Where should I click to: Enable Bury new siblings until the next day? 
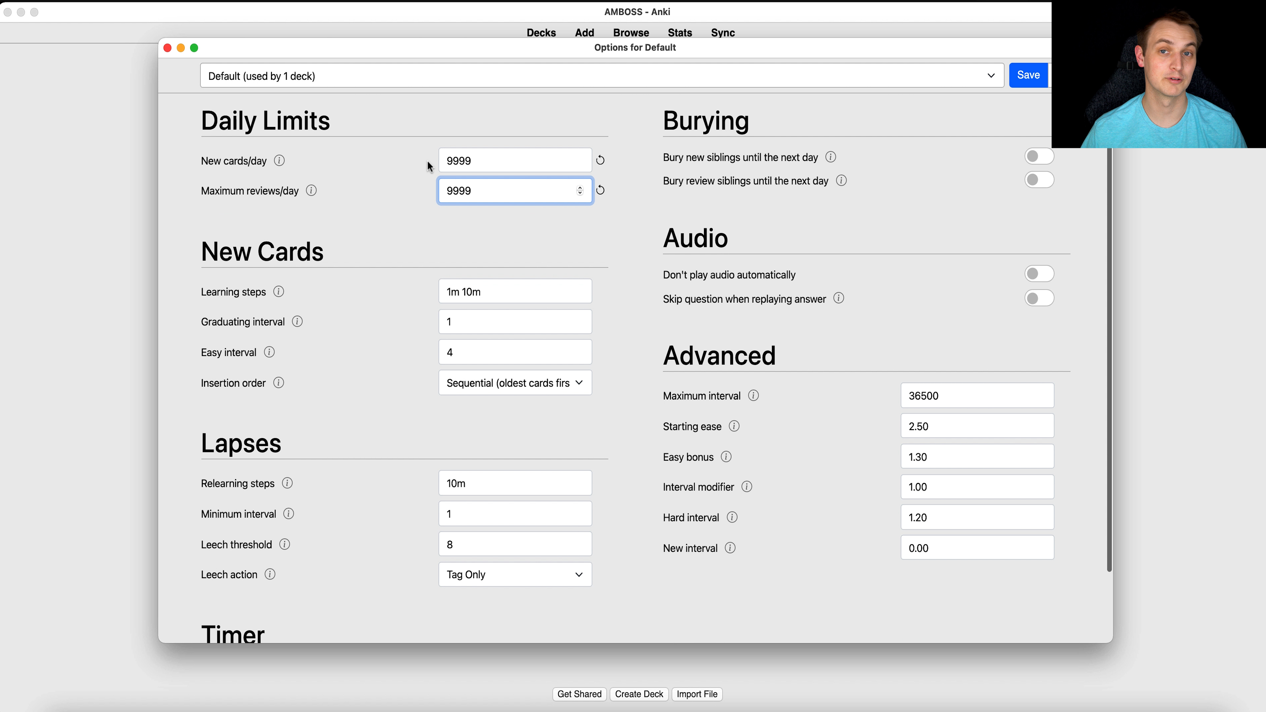1039,156
